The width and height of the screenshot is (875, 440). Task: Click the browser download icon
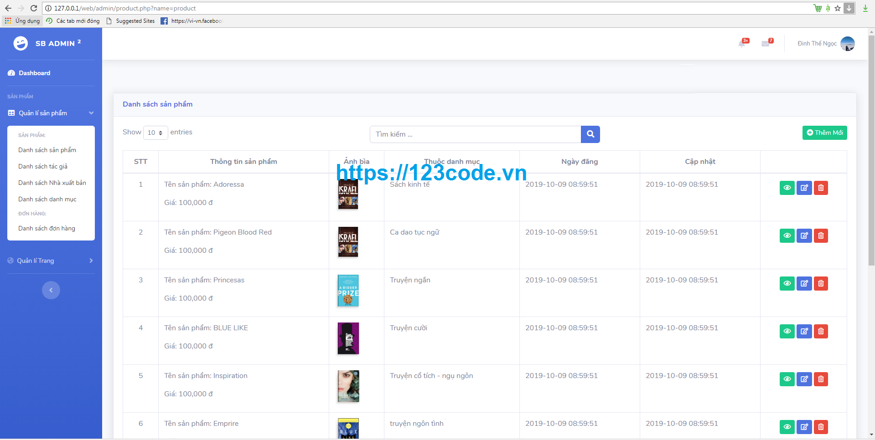[x=865, y=8]
